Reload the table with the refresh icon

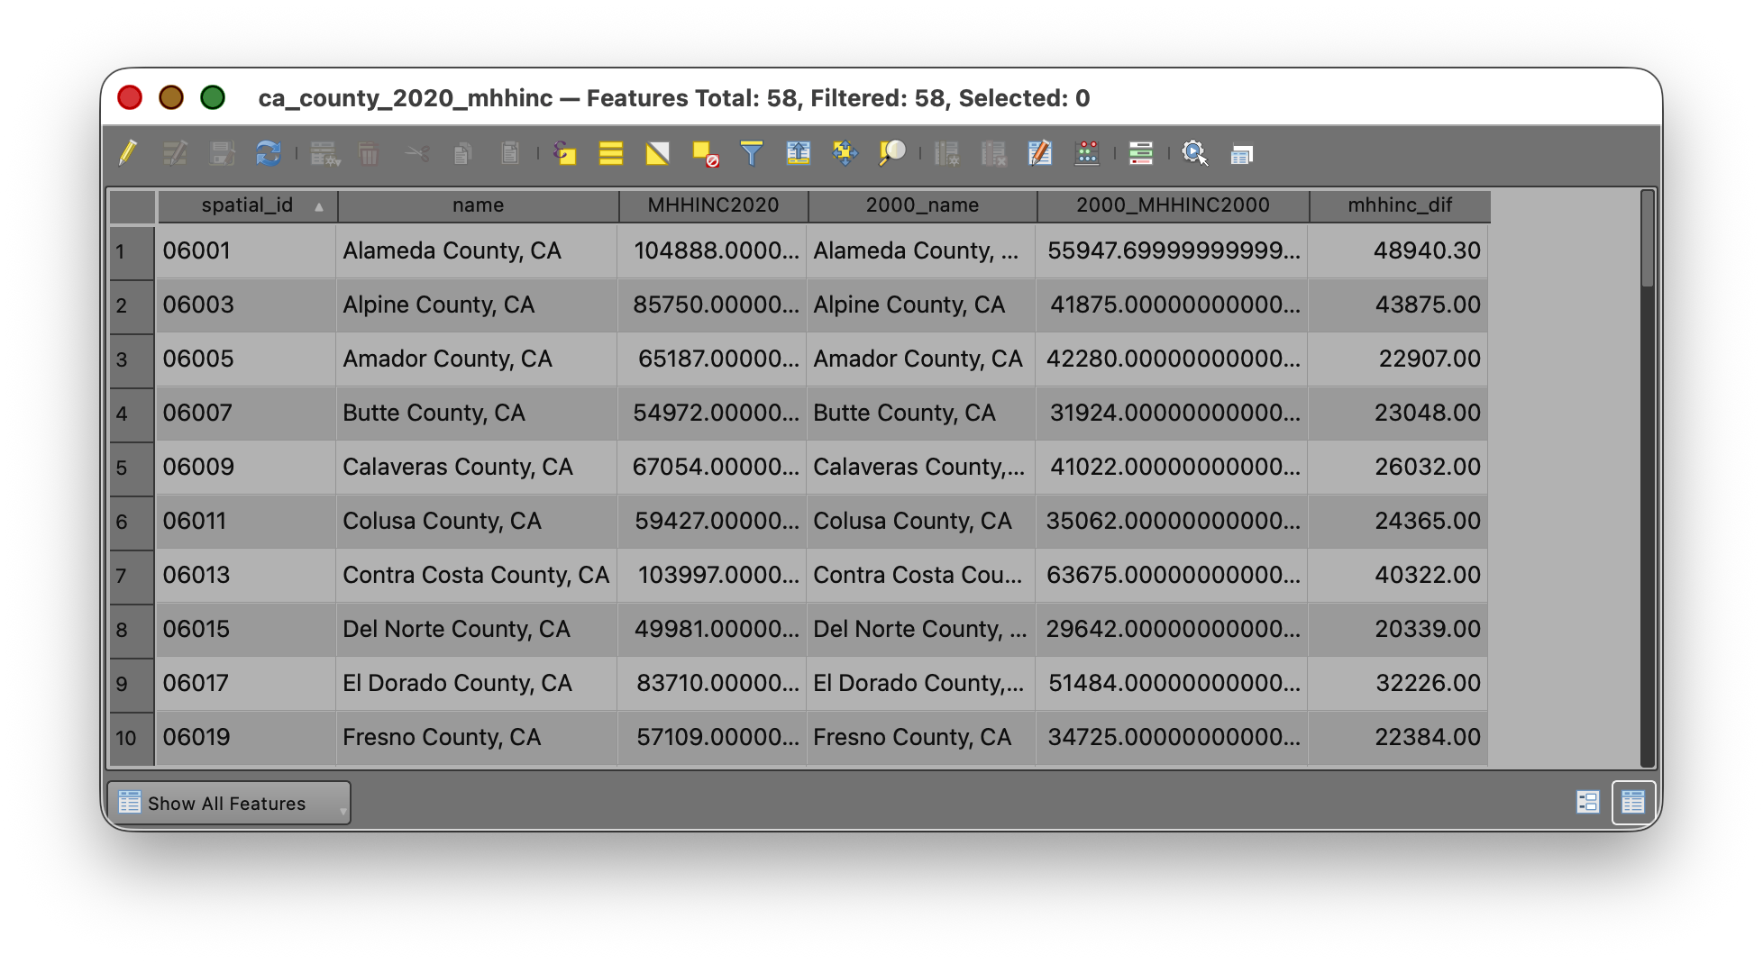[268, 153]
